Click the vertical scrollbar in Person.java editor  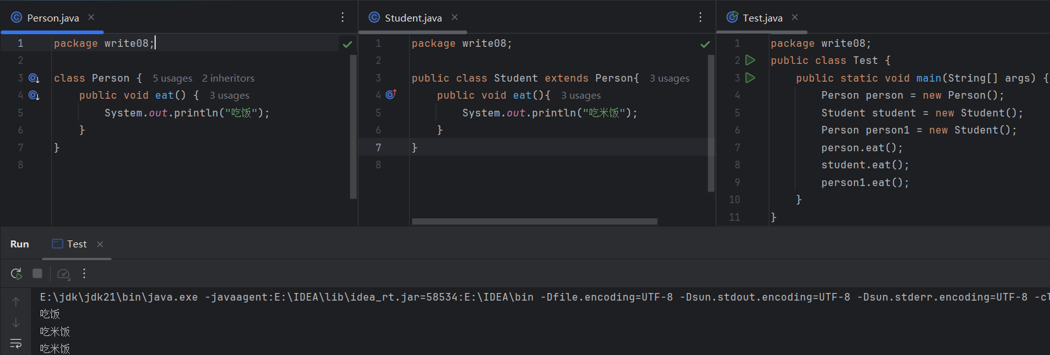tap(353, 127)
